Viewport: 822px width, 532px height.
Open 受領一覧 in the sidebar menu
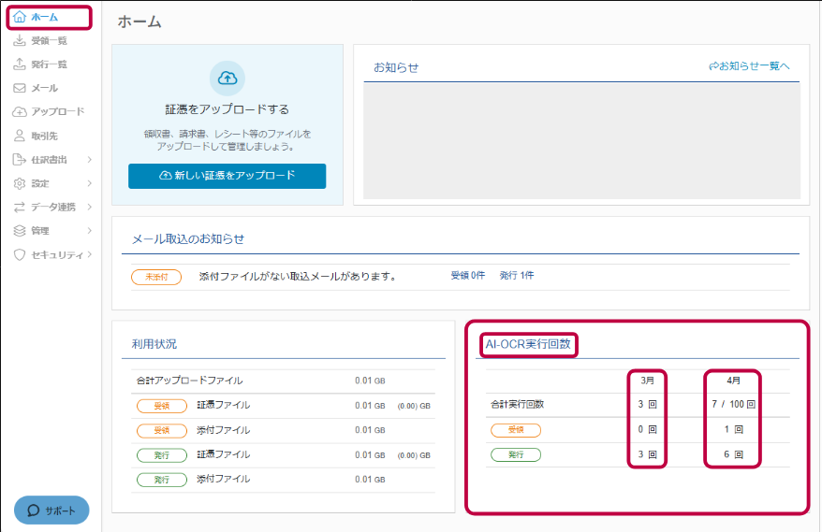[x=50, y=40]
